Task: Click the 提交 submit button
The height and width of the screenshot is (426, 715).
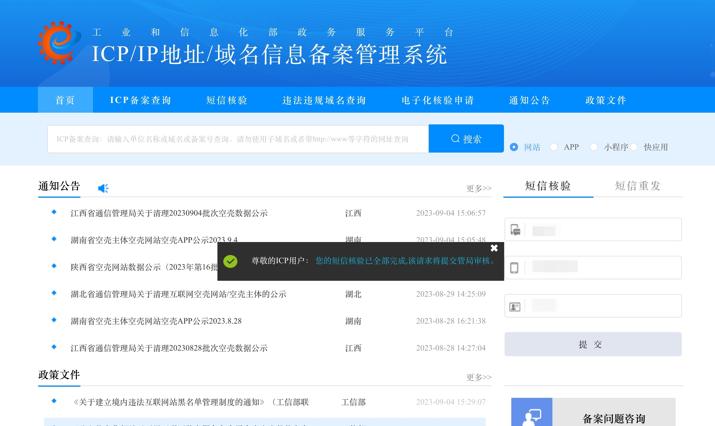Action: click(x=593, y=344)
